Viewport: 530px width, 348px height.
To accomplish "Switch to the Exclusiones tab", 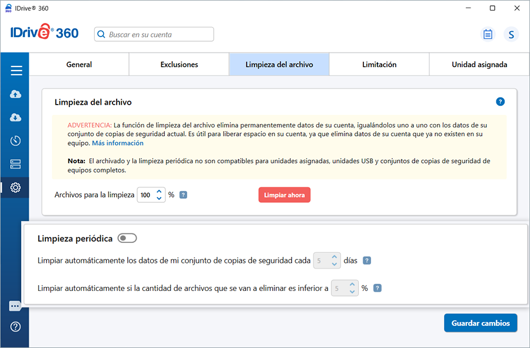I will click(179, 65).
